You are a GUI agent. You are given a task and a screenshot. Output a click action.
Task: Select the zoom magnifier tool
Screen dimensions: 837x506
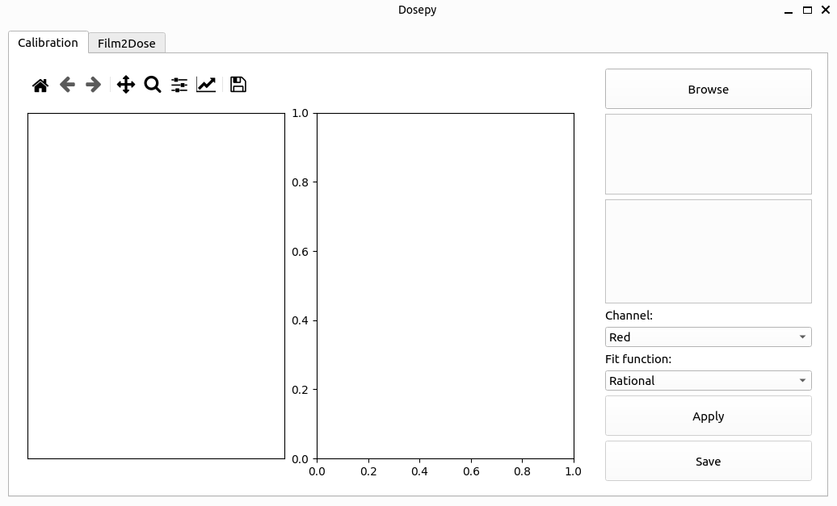(x=153, y=84)
